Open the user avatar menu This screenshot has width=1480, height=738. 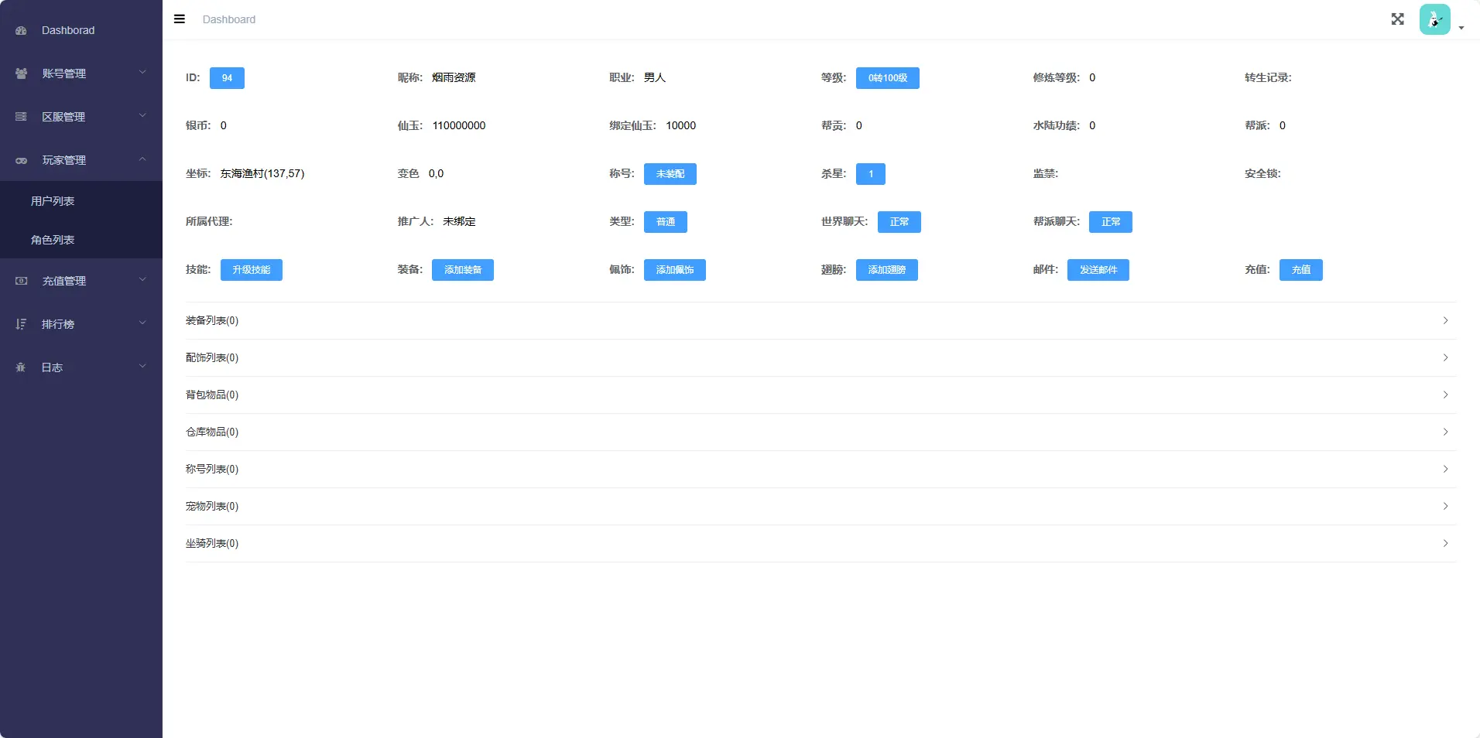[1435, 19]
